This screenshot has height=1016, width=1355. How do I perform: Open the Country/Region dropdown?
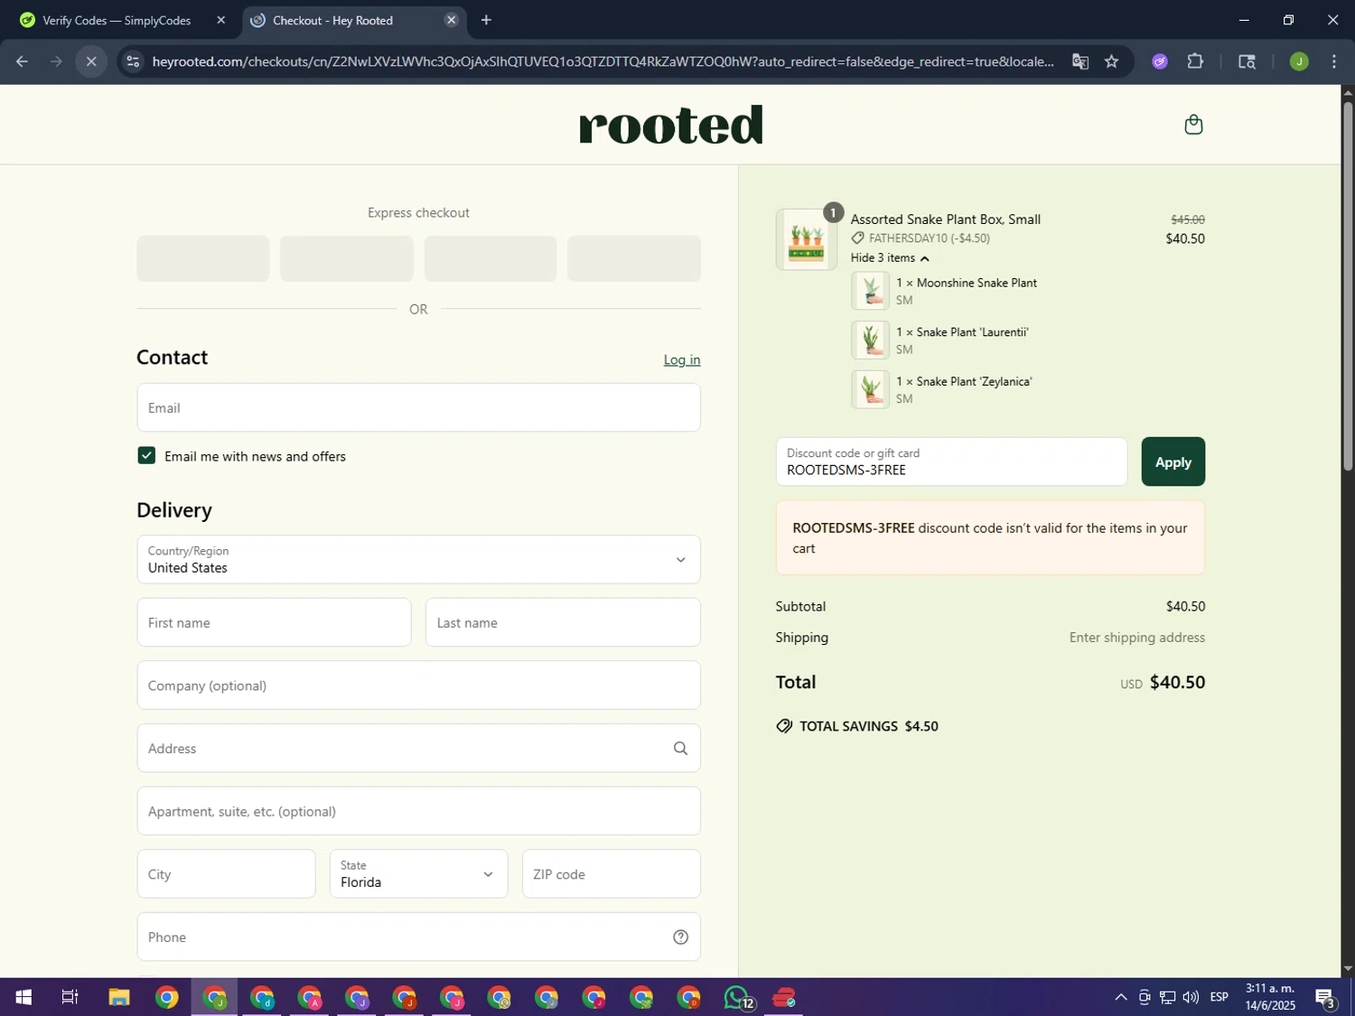pos(418,559)
